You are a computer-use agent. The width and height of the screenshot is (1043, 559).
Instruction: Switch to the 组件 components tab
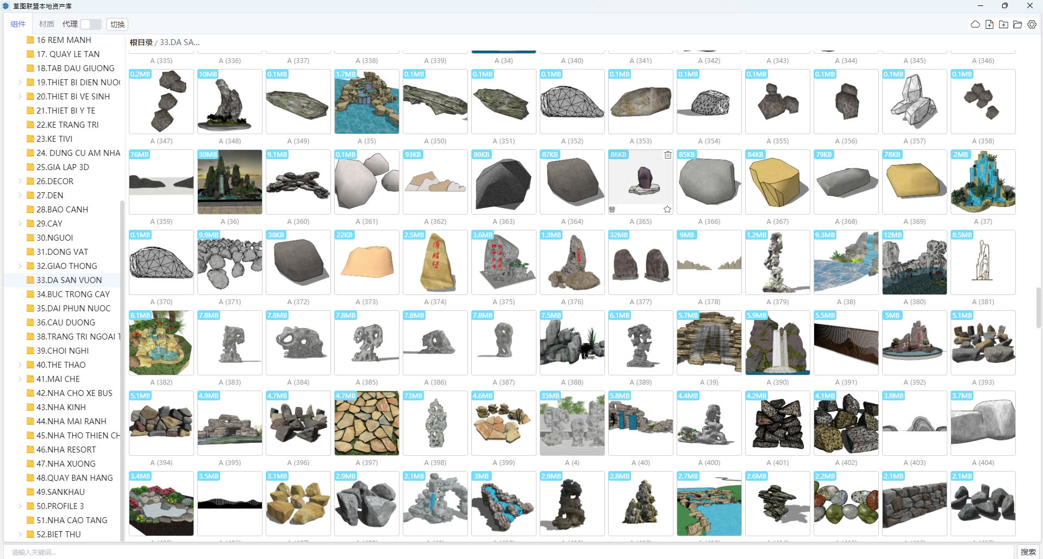(18, 24)
